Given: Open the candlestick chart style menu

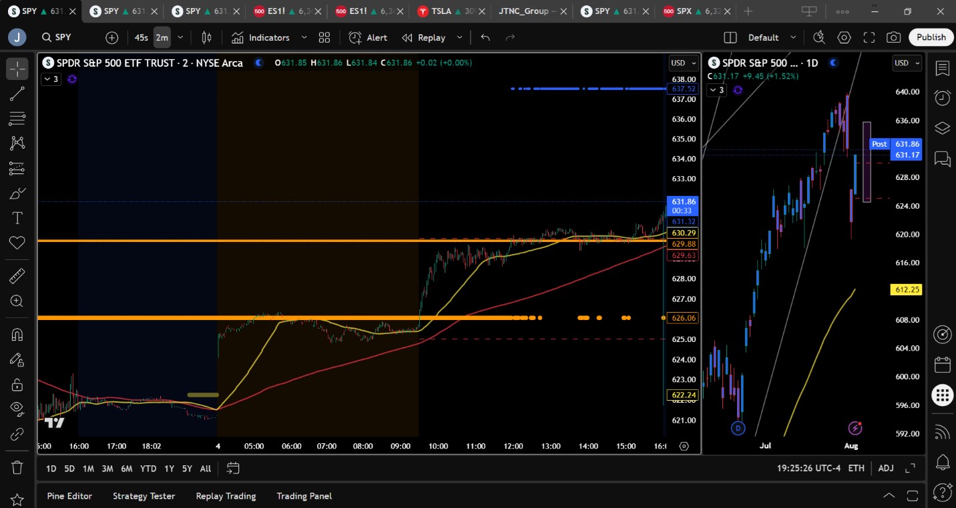Looking at the screenshot, I should tap(207, 38).
